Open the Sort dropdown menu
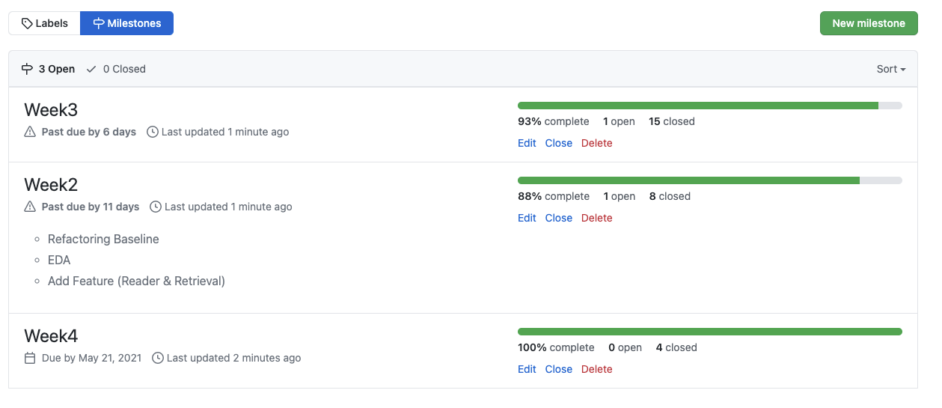Image resolution: width=942 pixels, height=408 pixels. (x=891, y=69)
